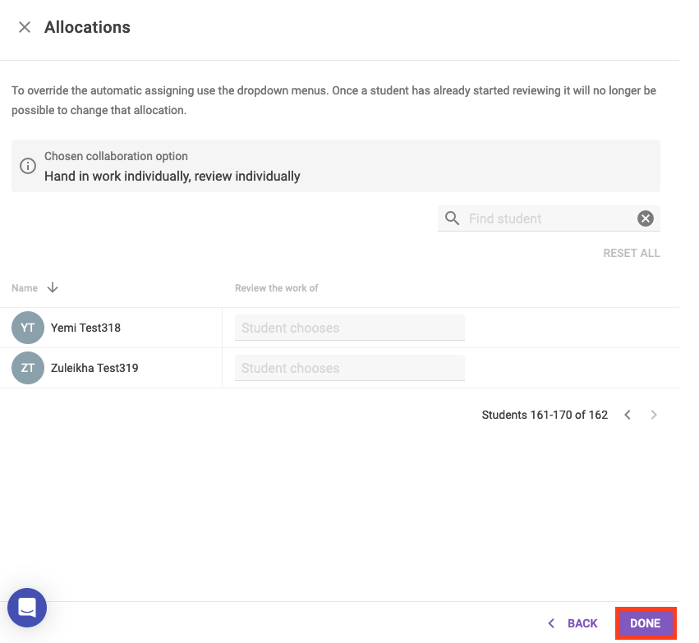The height and width of the screenshot is (643, 699).
Task: Sort names using the down arrow icon
Action: click(53, 287)
